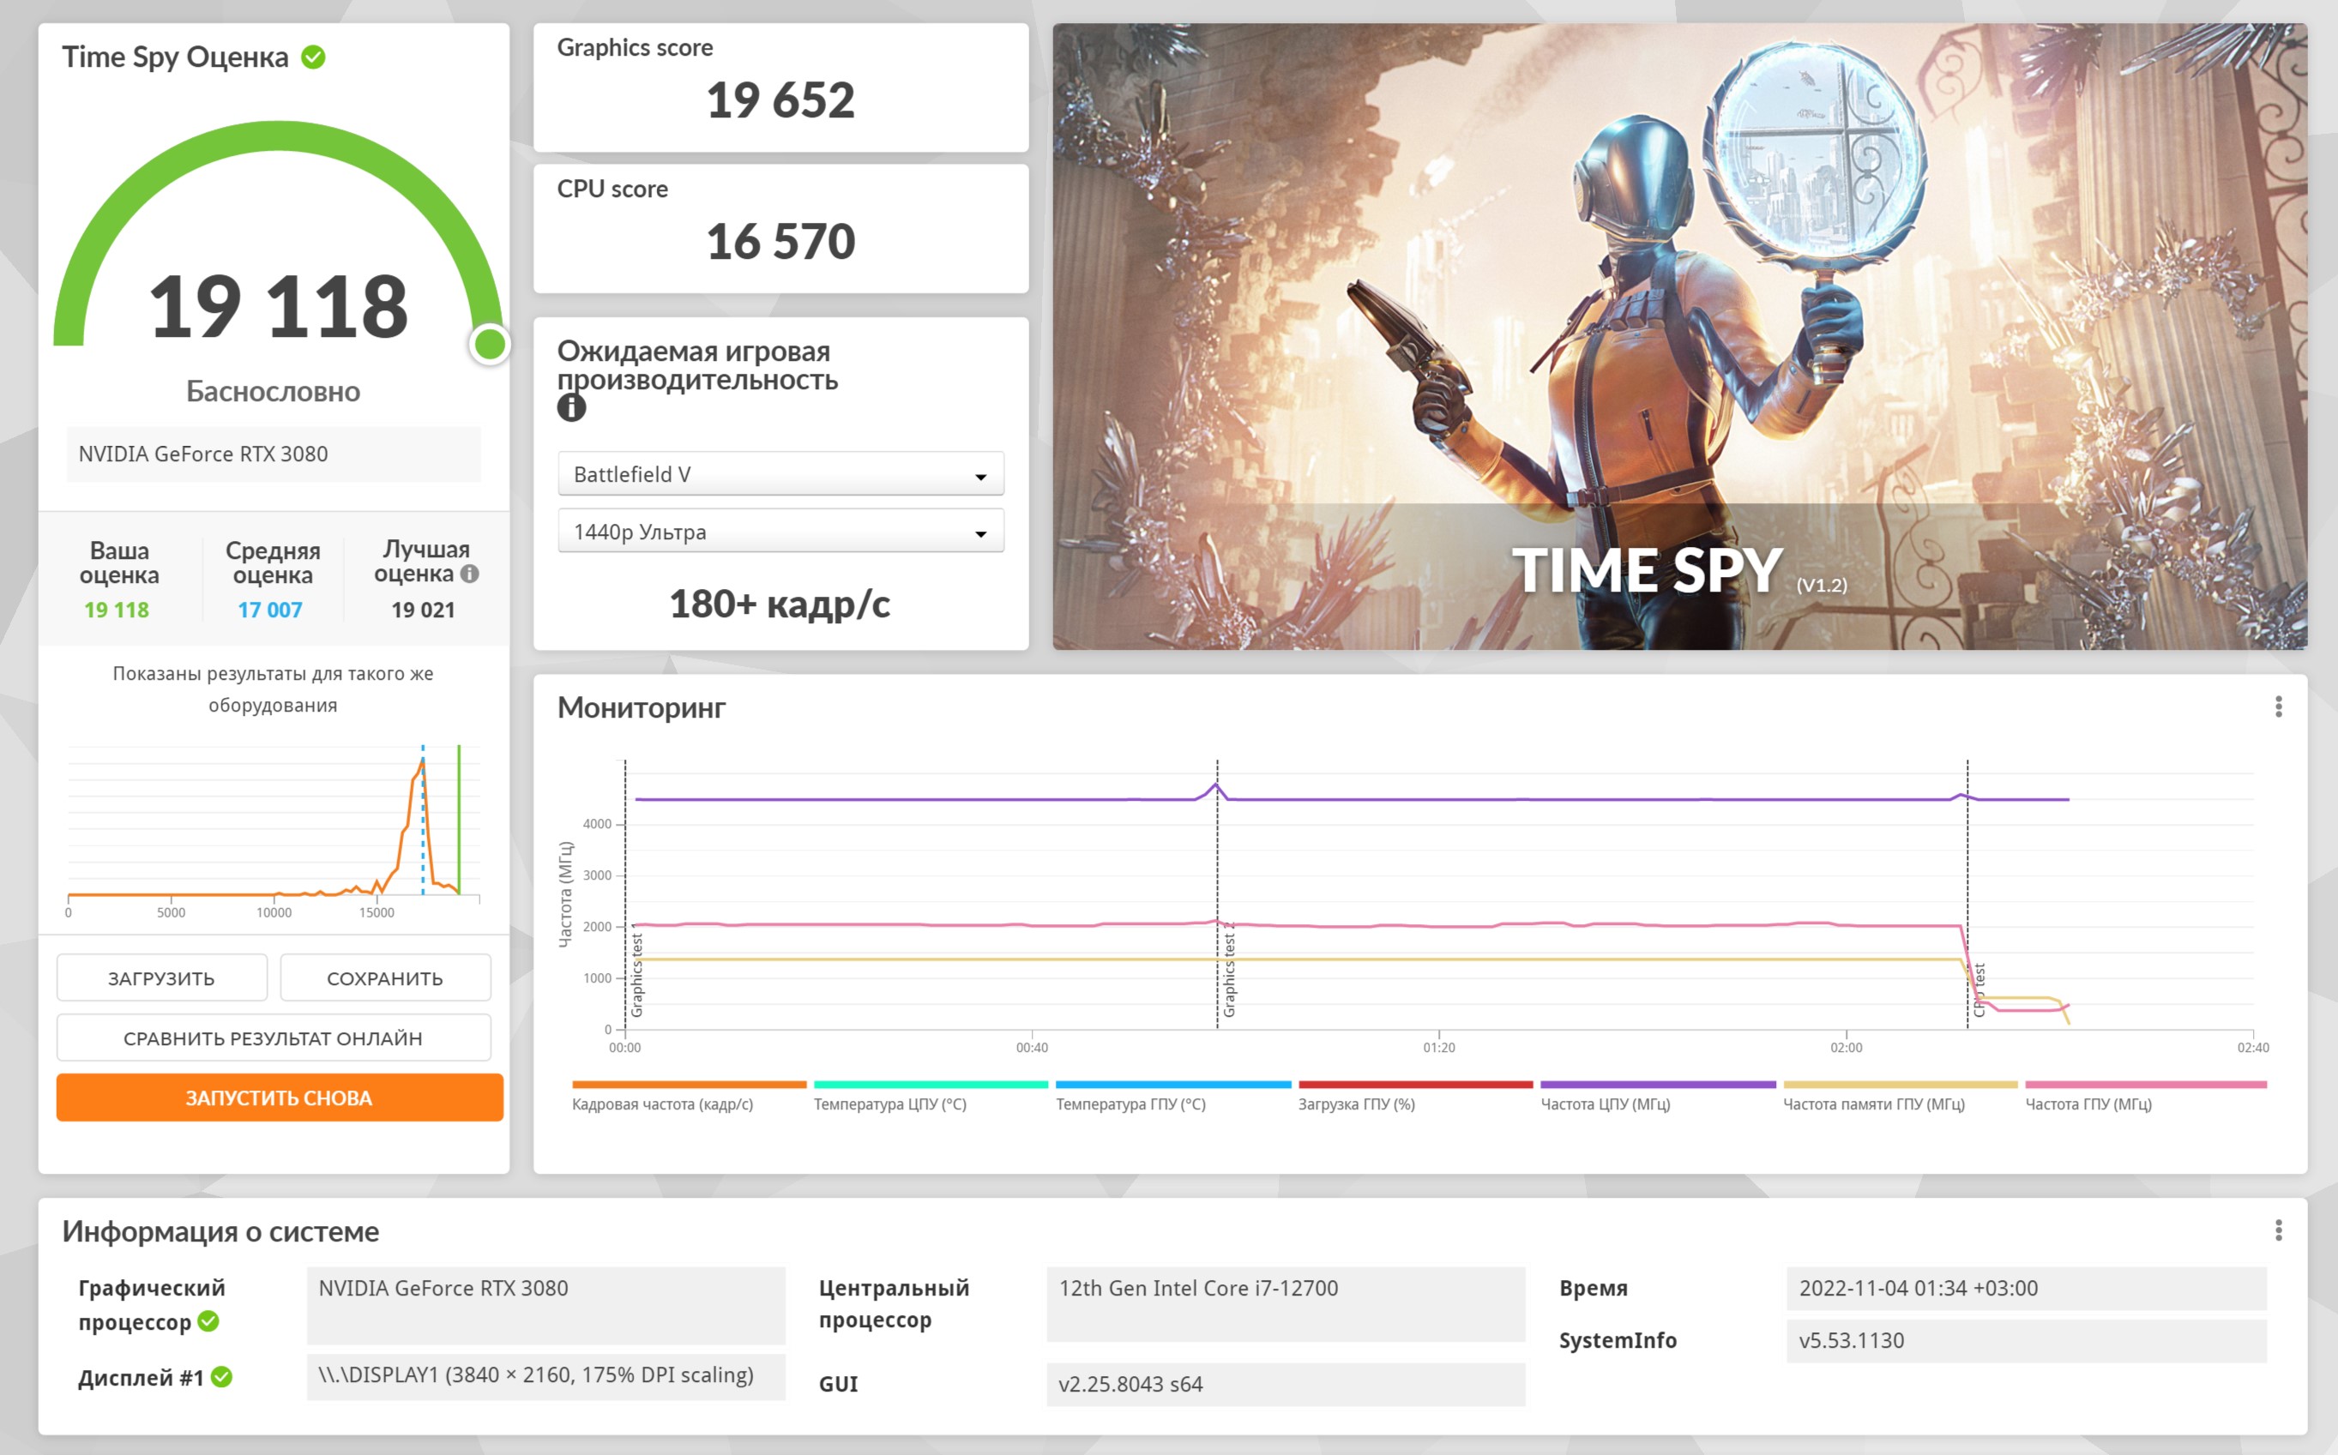The image size is (2338, 1455).
Task: Click the Time Spy banner image
Action: pyautogui.click(x=1678, y=336)
